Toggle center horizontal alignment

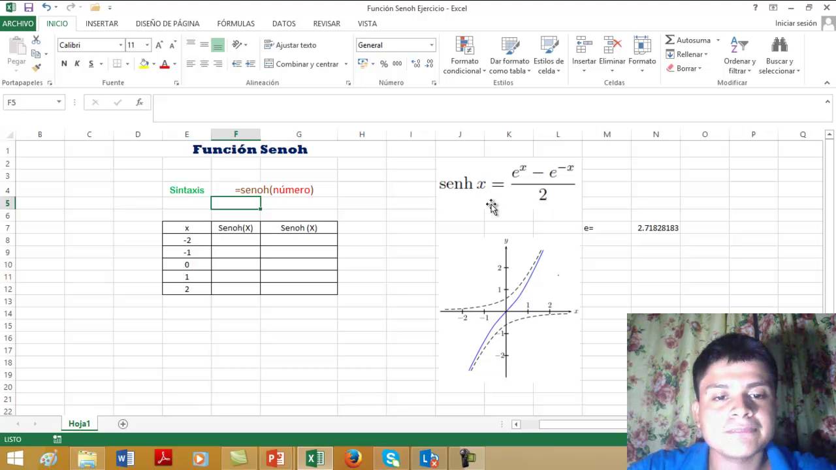pos(204,64)
